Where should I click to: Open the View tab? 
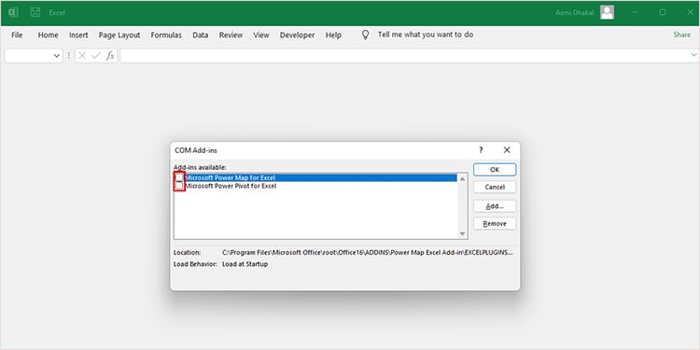coord(261,35)
